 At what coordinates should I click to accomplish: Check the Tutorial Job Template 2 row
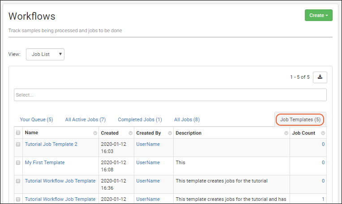tap(18, 144)
